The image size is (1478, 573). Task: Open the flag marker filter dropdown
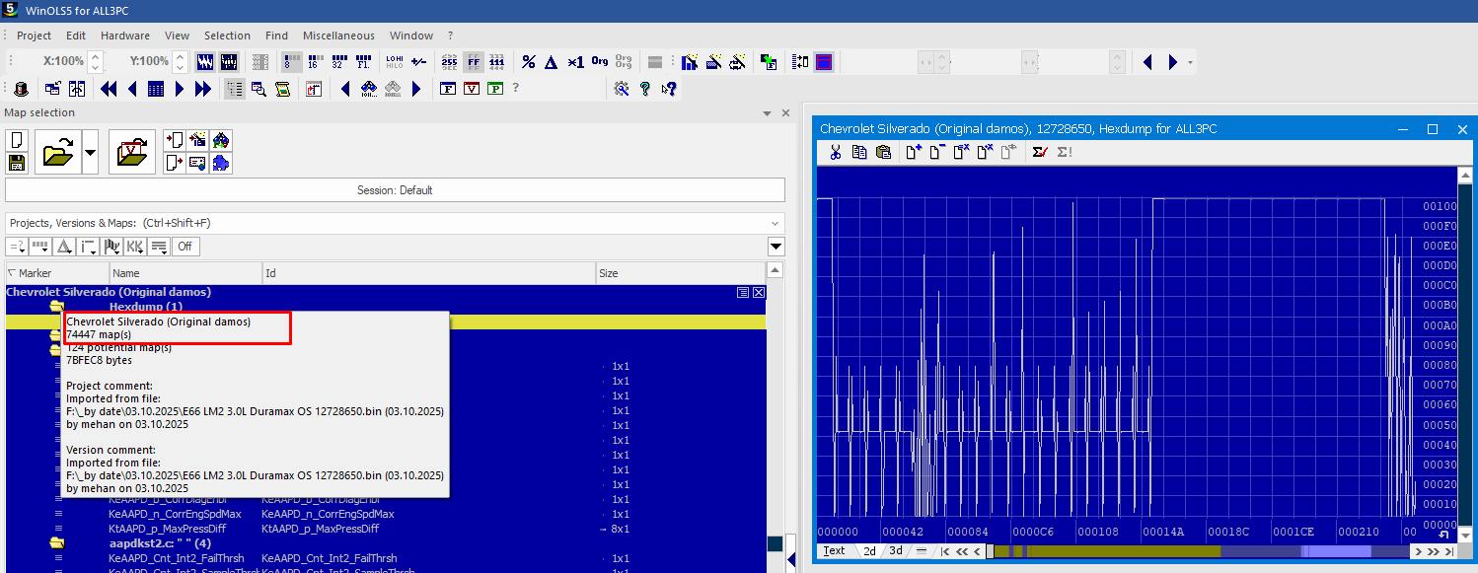[112, 247]
